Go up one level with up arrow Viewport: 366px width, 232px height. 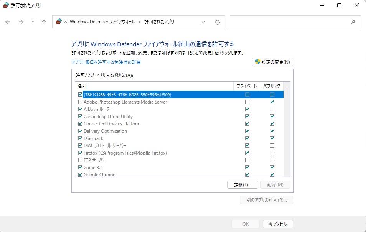(x=44, y=22)
